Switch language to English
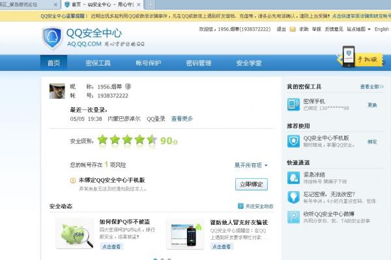 pyautogui.click(x=382, y=29)
